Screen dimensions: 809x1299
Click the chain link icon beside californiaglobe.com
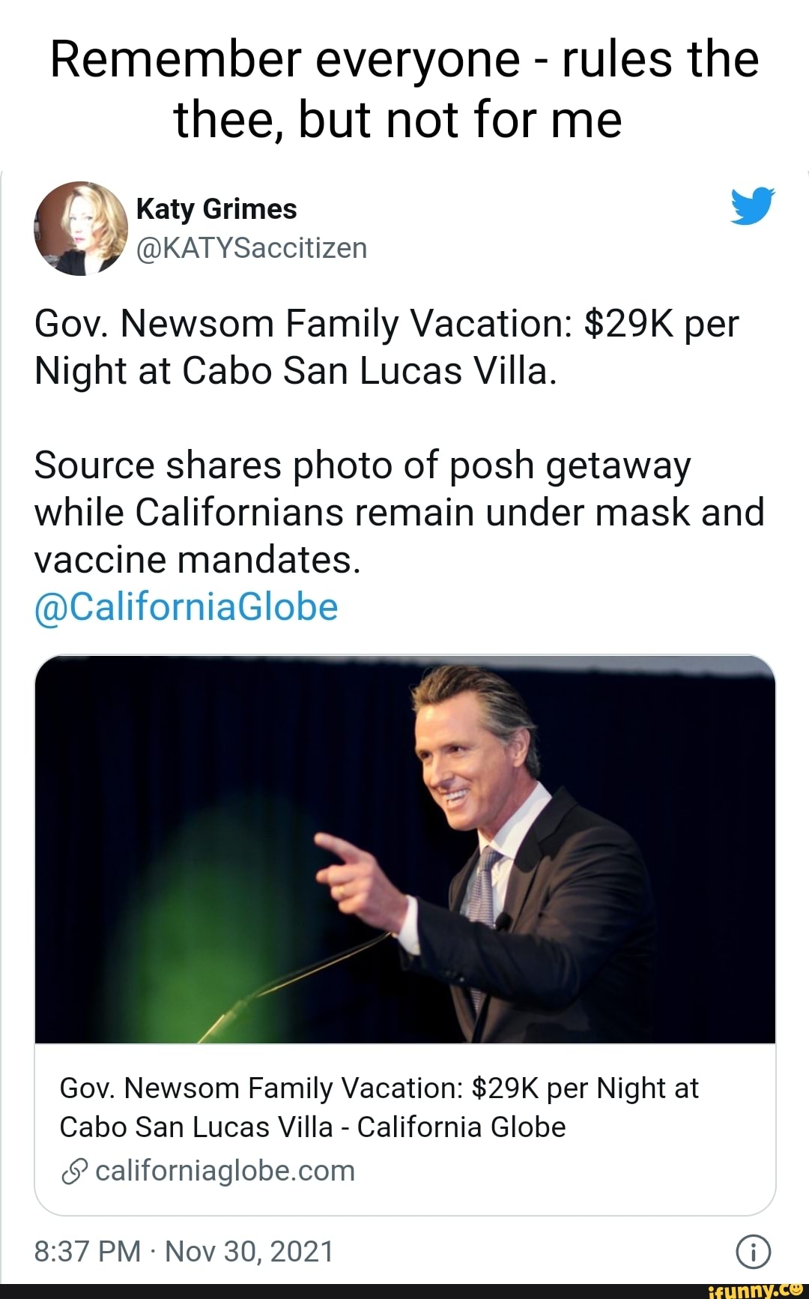75,1169
